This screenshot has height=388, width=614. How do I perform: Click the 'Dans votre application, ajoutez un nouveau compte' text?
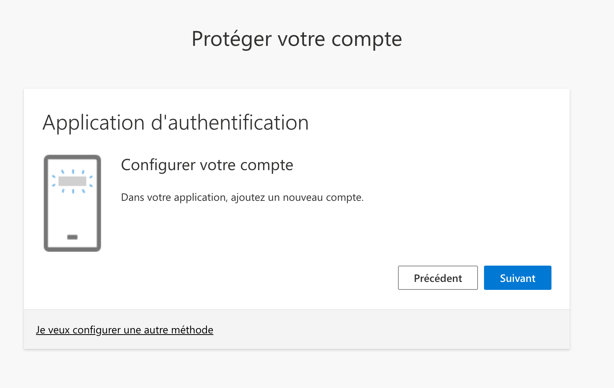pos(242,197)
